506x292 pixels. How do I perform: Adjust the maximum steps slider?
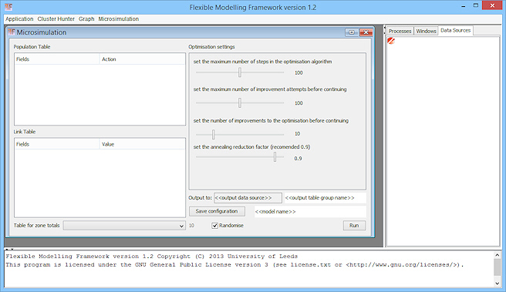click(x=240, y=72)
